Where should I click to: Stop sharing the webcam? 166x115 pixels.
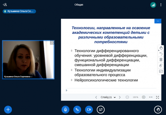[89, 110]
